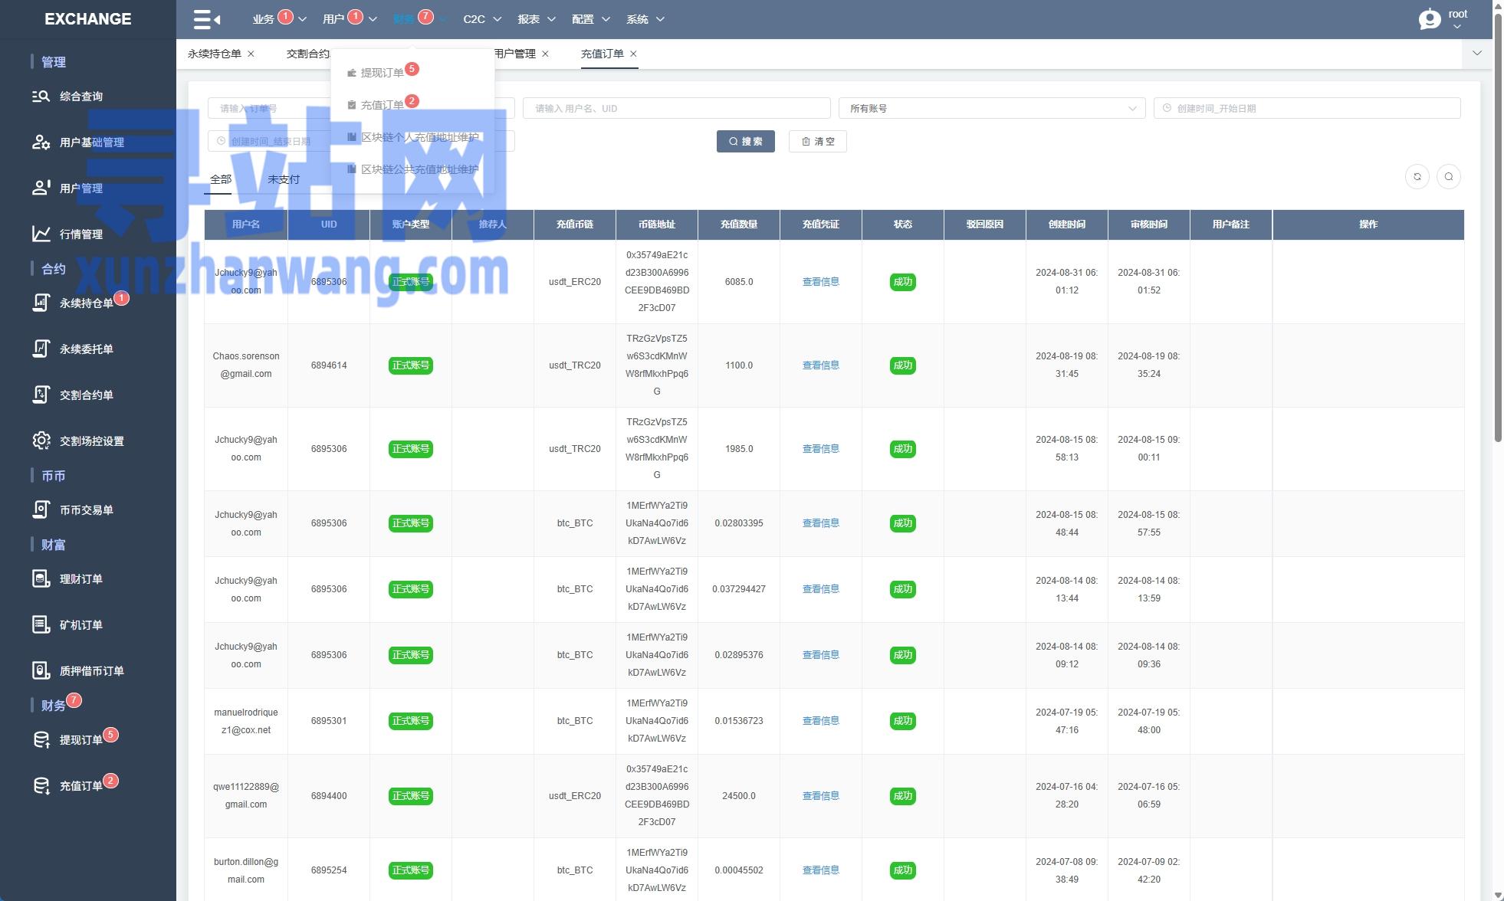Click the 创建时间_开始日期 date field
The width and height of the screenshot is (1504, 901).
[1307, 108]
